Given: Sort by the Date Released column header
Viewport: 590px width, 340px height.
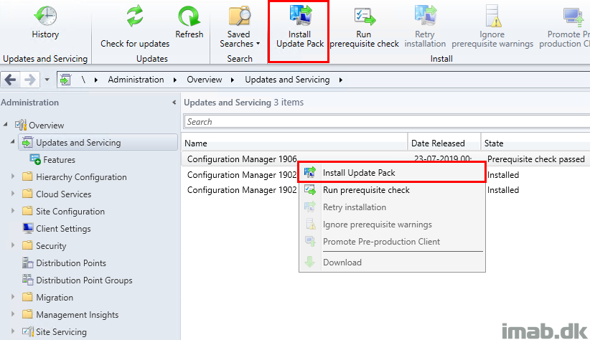Looking at the screenshot, I should [x=444, y=143].
